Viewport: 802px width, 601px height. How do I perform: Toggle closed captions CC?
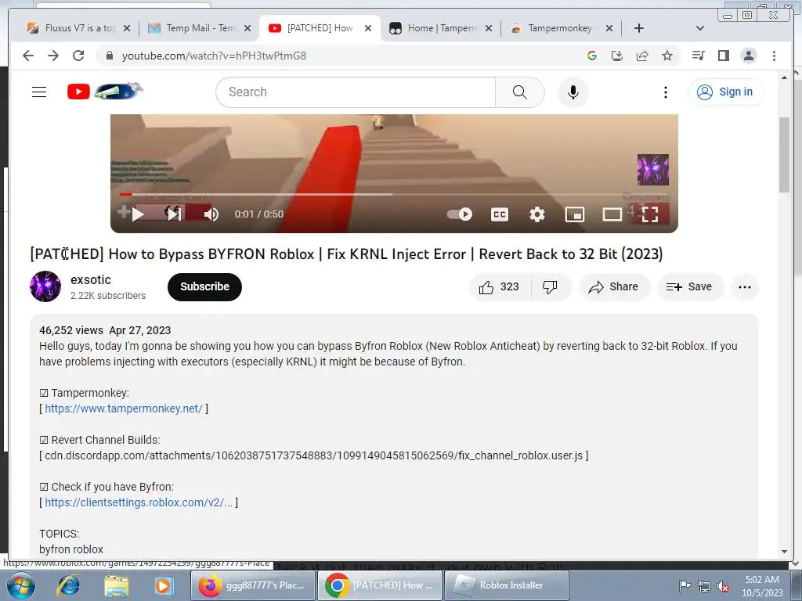499,214
